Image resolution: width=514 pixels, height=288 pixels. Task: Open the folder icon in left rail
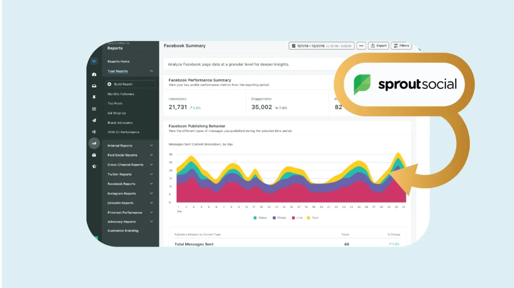coord(94,62)
